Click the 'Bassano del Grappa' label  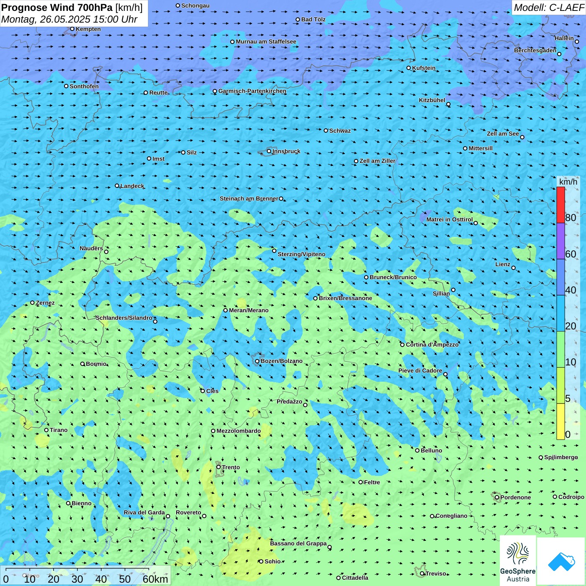point(298,543)
